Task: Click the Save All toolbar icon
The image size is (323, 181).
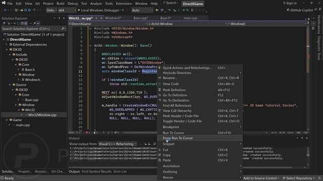Action: 29,10
